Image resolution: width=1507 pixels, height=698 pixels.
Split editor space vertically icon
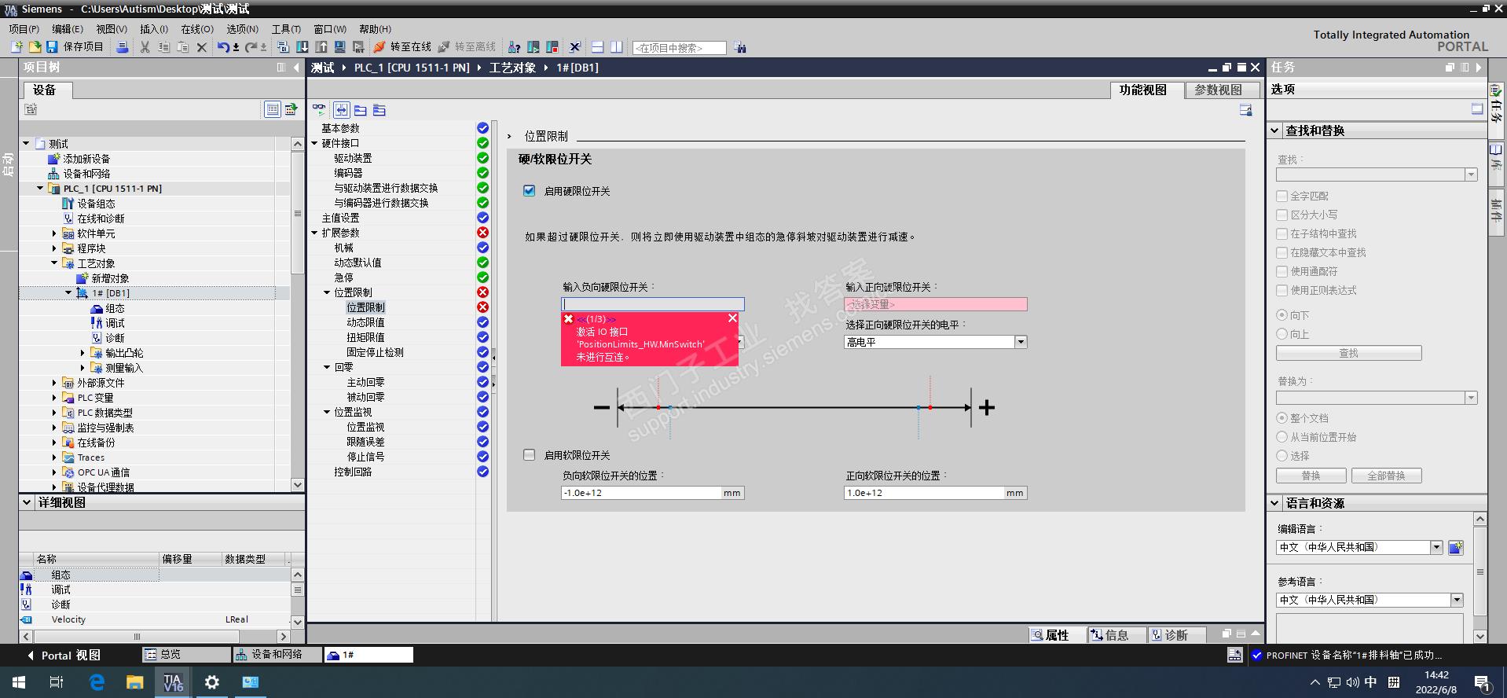pyautogui.click(x=617, y=47)
